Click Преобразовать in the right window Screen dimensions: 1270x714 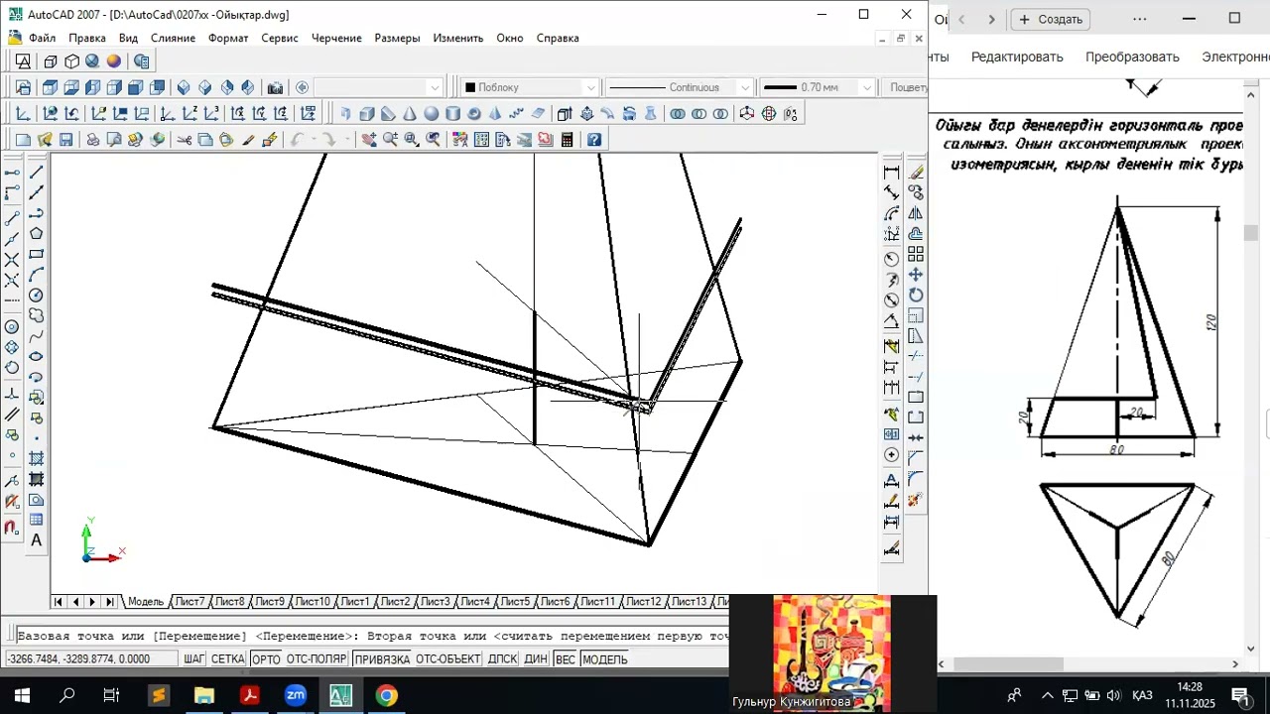tap(1132, 57)
